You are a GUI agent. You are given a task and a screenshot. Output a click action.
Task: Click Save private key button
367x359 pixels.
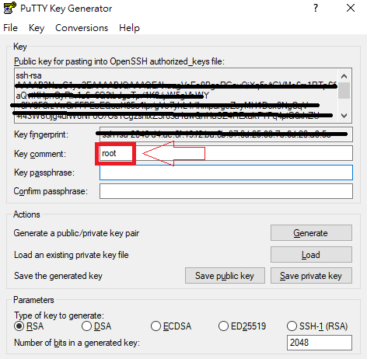click(311, 276)
